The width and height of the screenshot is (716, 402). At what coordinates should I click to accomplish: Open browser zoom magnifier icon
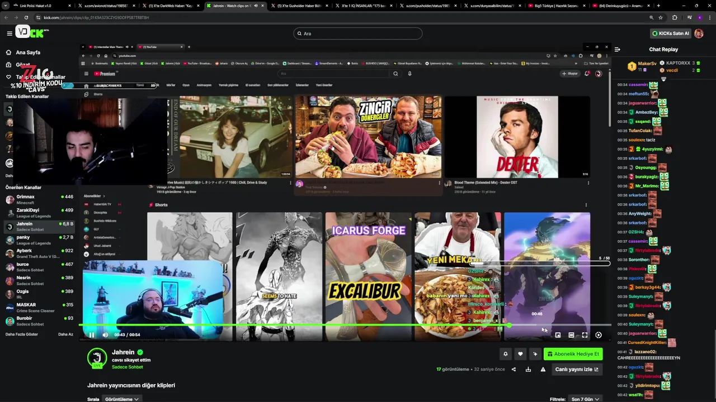[652, 17]
